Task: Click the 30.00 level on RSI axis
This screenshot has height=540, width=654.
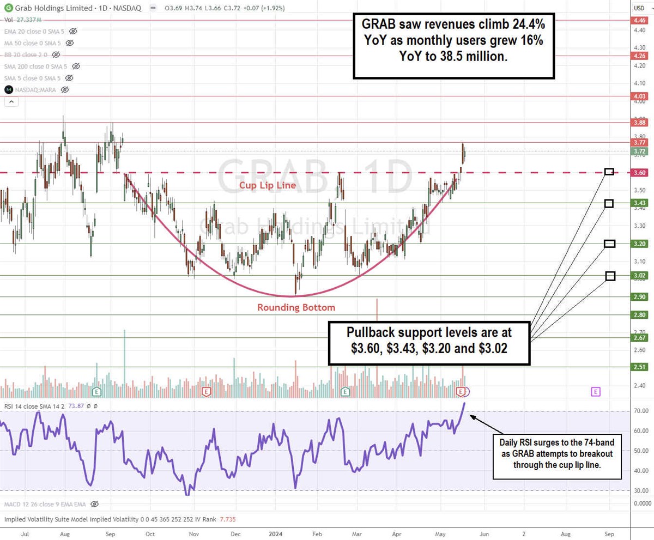Action: pos(640,490)
